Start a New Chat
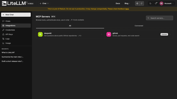This screenshot has width=177, height=99. 16,15
